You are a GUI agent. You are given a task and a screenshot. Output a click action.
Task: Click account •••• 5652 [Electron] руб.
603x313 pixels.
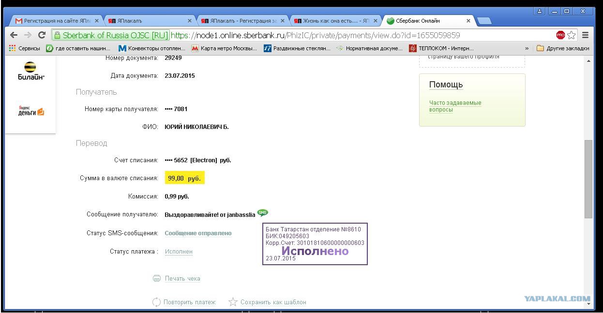198,160
